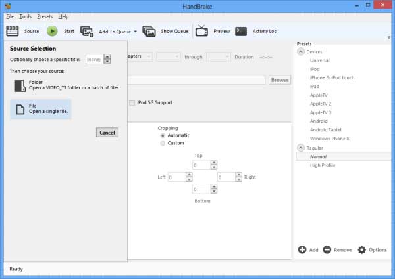
Task: Collapse the Regular preset group
Action: pos(301,148)
